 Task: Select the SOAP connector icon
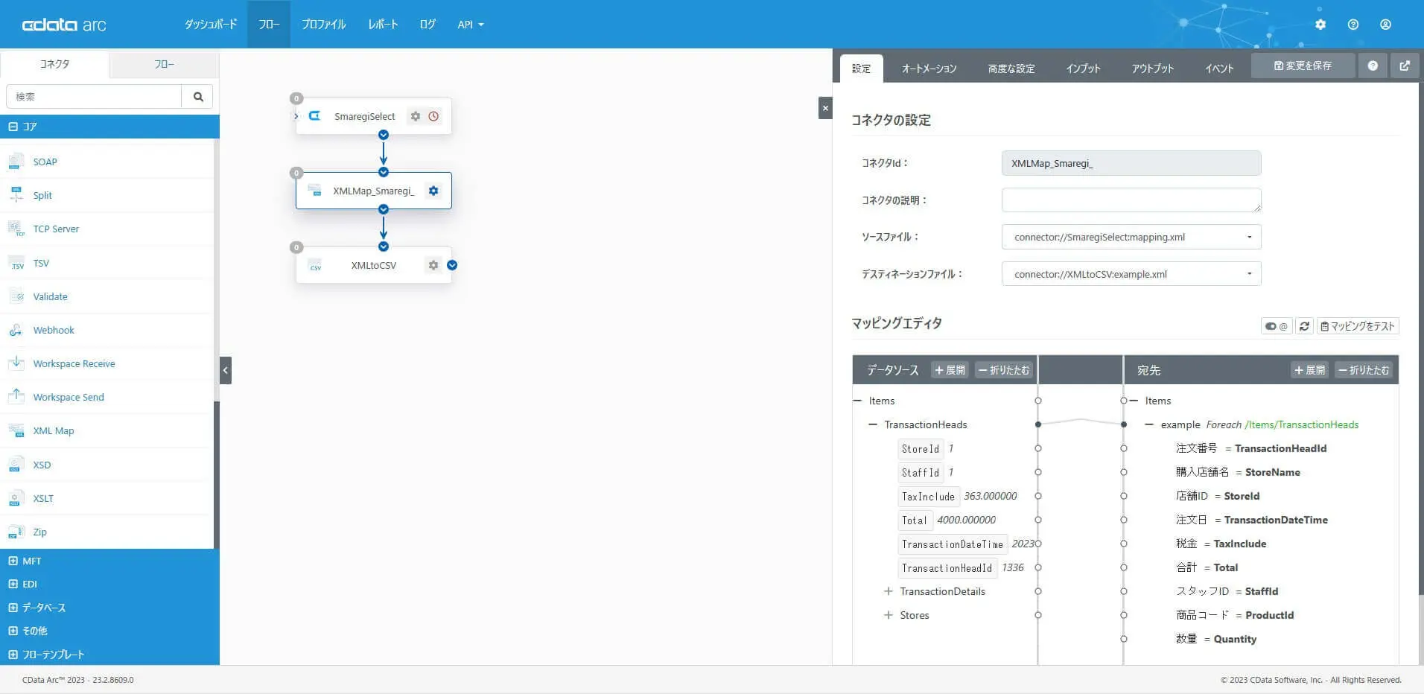coord(16,162)
